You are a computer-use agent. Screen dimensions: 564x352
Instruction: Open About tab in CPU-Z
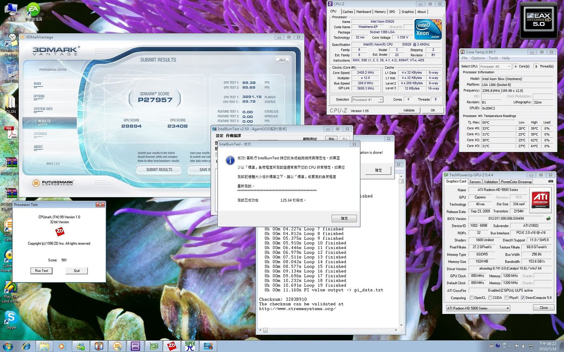click(421, 12)
